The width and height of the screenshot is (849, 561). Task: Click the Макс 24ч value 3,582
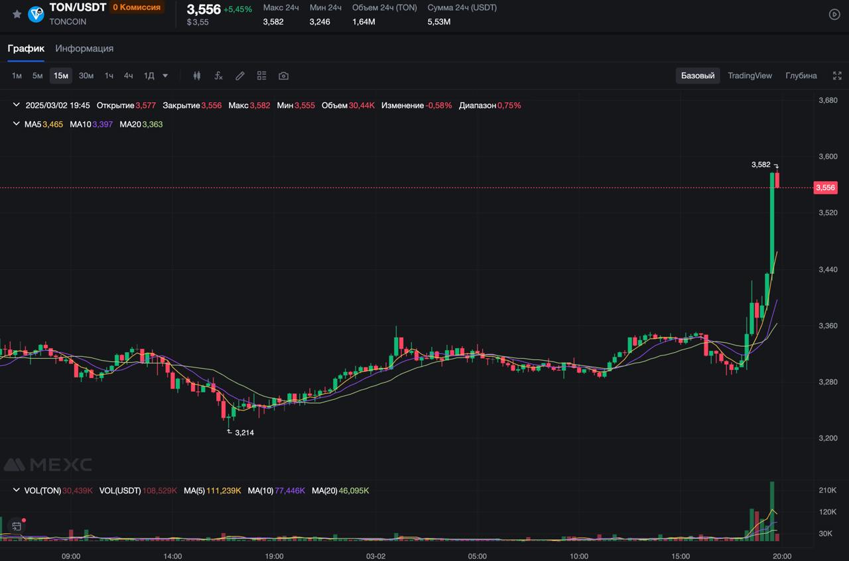(x=273, y=22)
